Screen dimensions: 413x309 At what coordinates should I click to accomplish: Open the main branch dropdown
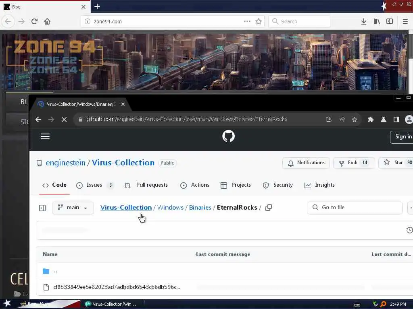coord(73,208)
